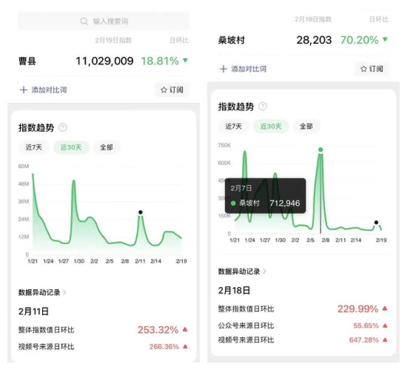
Task: Click green down arrow beside 18.81%
Action: coord(185,60)
